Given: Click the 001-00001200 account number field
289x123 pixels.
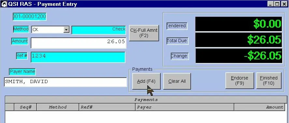Looking at the screenshot, I should coord(30,17).
